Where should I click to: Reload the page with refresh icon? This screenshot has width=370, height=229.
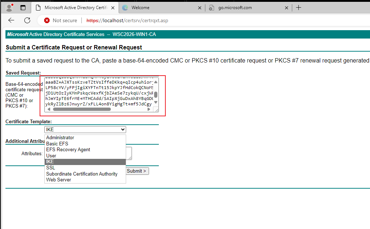(27, 20)
